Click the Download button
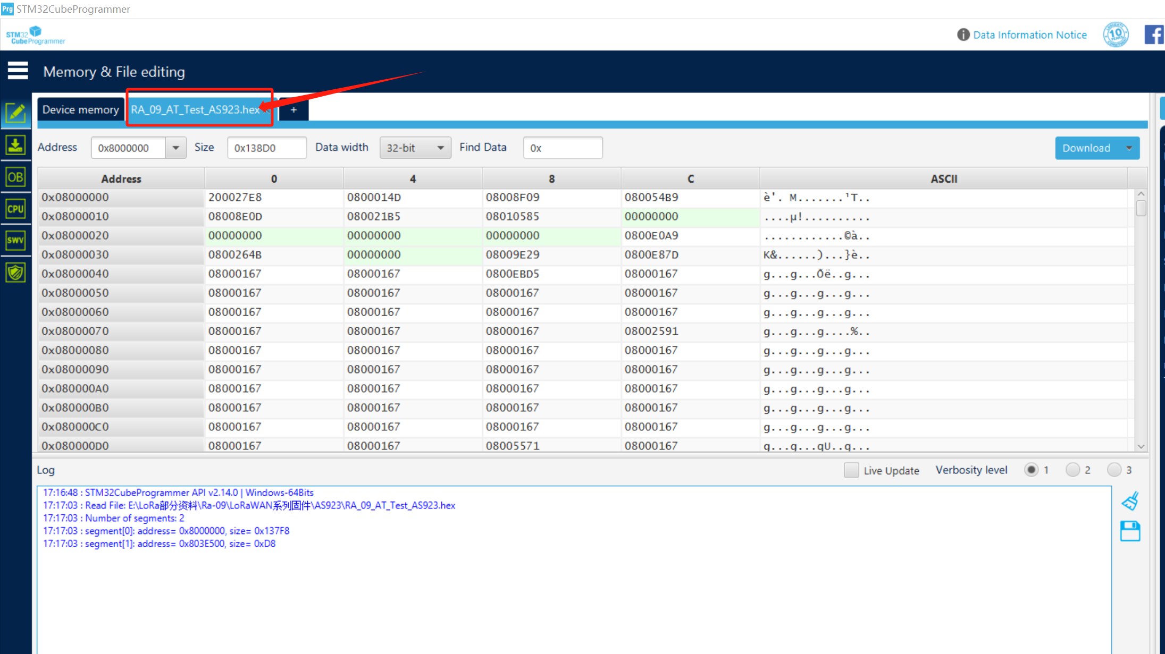Screen dimensions: 1165x654 click(1086, 148)
